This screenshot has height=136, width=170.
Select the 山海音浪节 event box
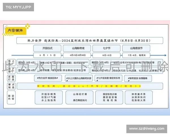click(136, 48)
